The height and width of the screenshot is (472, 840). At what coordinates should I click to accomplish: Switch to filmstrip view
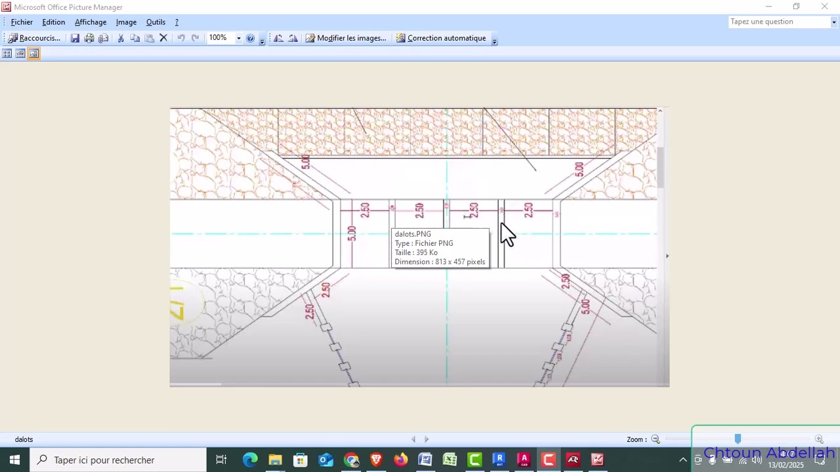(20, 54)
